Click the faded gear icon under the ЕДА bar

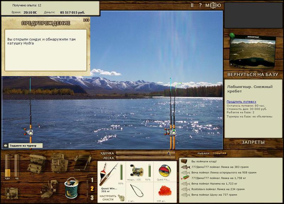pyautogui.click(x=11, y=193)
